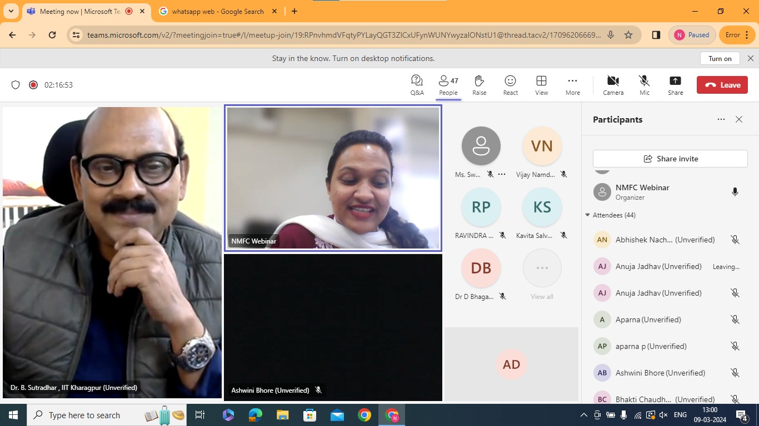This screenshot has height=426, width=759.
Task: Open the Q&A panel
Action: pos(417,85)
